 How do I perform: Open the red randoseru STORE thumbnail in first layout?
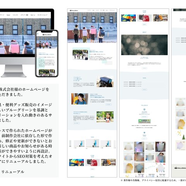(x=92, y=162)
